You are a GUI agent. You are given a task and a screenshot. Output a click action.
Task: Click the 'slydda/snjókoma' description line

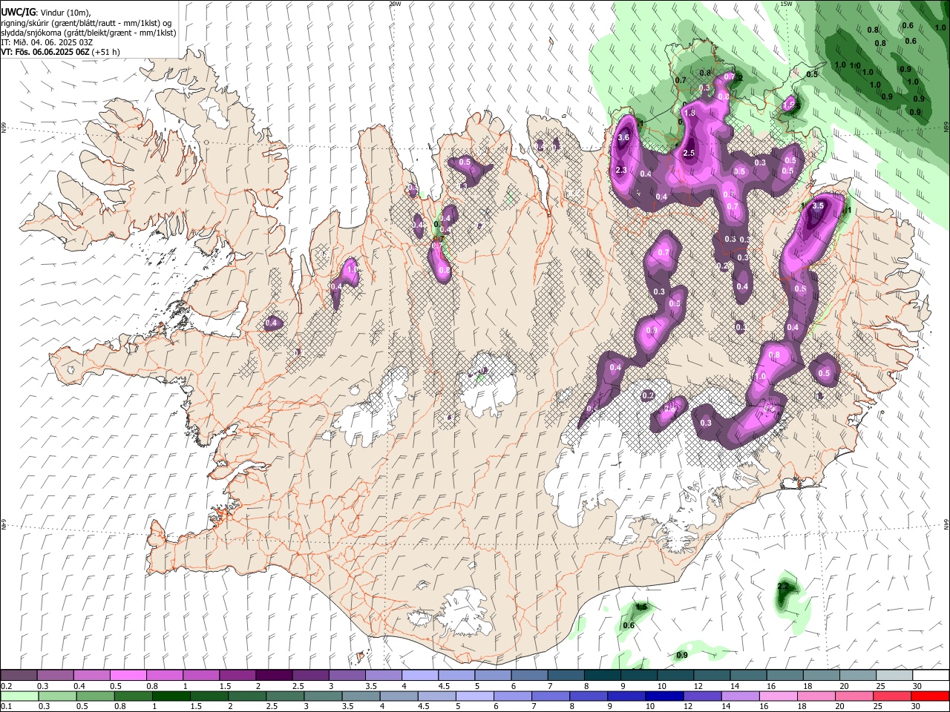(88, 33)
